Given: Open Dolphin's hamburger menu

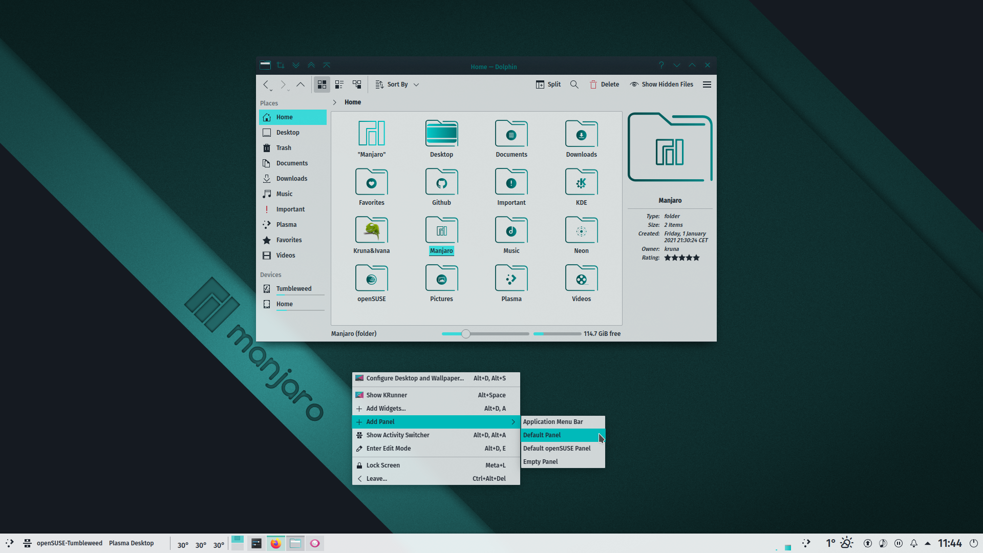Looking at the screenshot, I should (x=707, y=84).
